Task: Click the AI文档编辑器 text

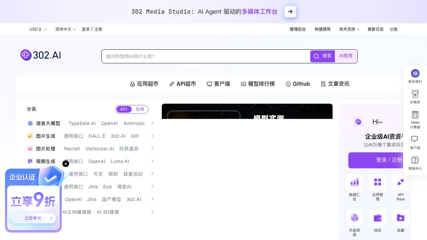Action: pyautogui.click(x=77, y=212)
